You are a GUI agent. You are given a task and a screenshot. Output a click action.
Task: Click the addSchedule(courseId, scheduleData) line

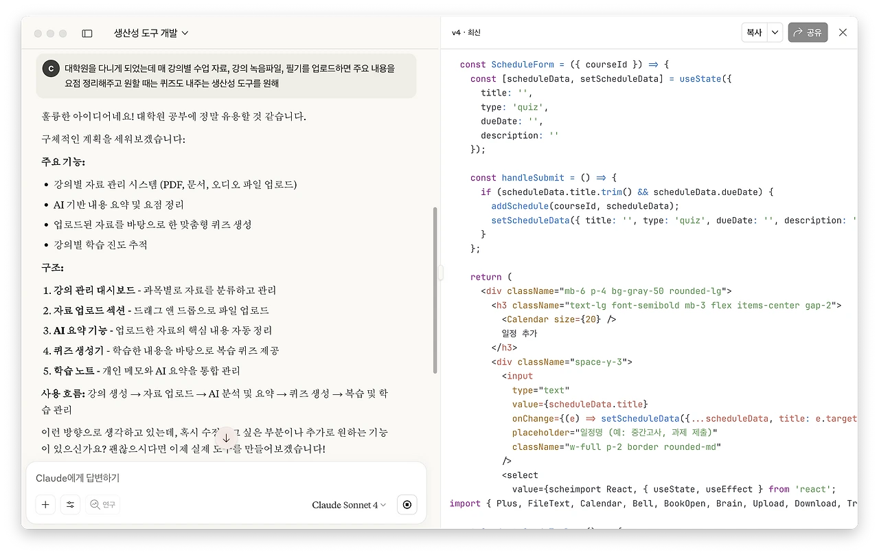pyautogui.click(x=585, y=206)
